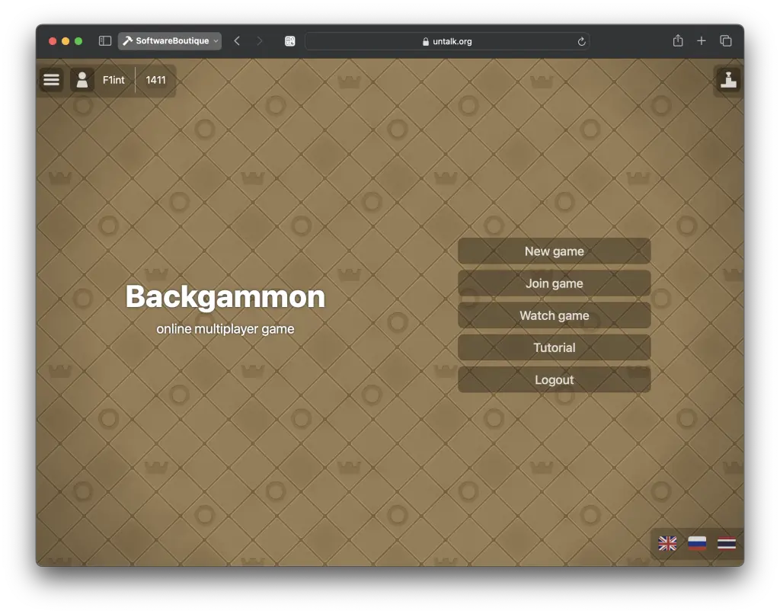This screenshot has width=780, height=614.
Task: Switch language to English flag
Action: coord(667,543)
